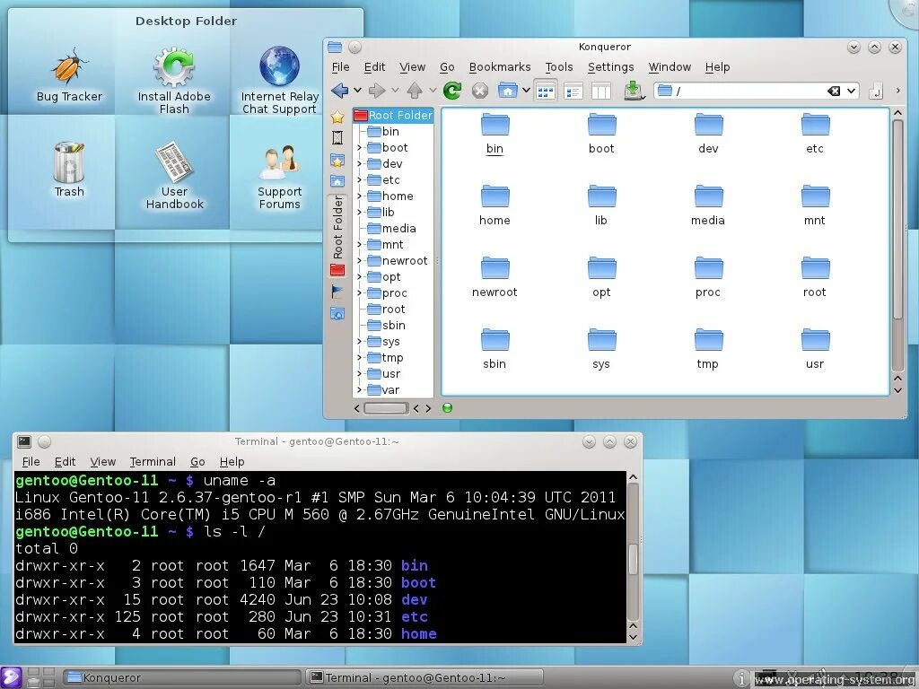The width and height of the screenshot is (919, 689).
Task: Open the Forward history dropdown arrow
Action: (x=395, y=91)
